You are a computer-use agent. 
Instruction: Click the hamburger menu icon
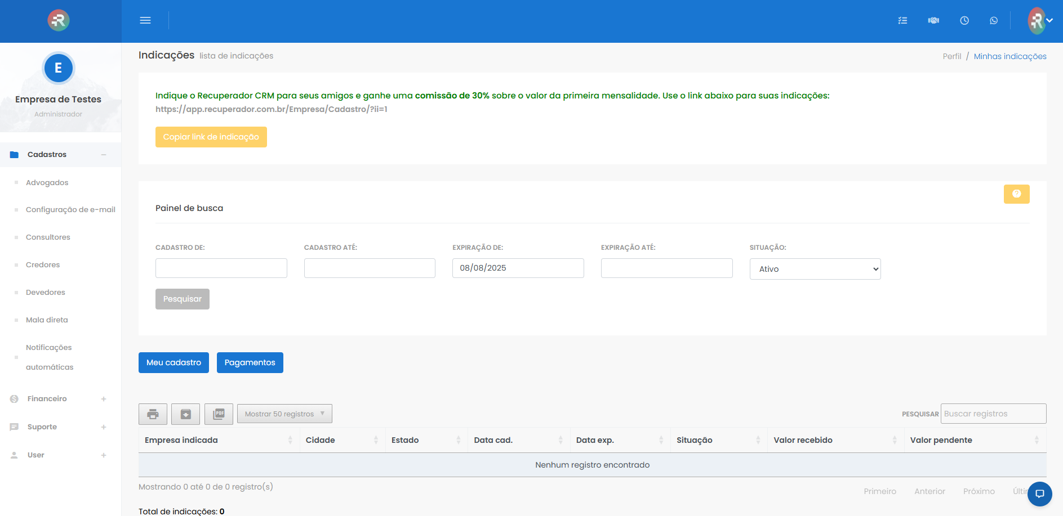coord(145,20)
